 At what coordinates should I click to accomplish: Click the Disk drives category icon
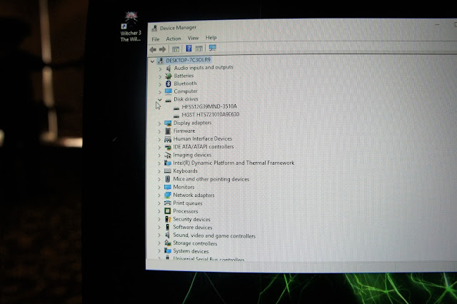click(169, 100)
